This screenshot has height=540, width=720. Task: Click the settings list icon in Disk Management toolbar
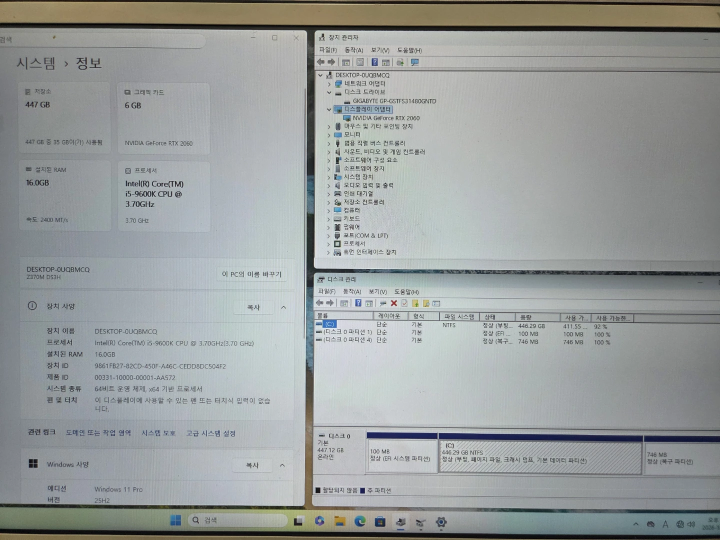click(x=436, y=303)
